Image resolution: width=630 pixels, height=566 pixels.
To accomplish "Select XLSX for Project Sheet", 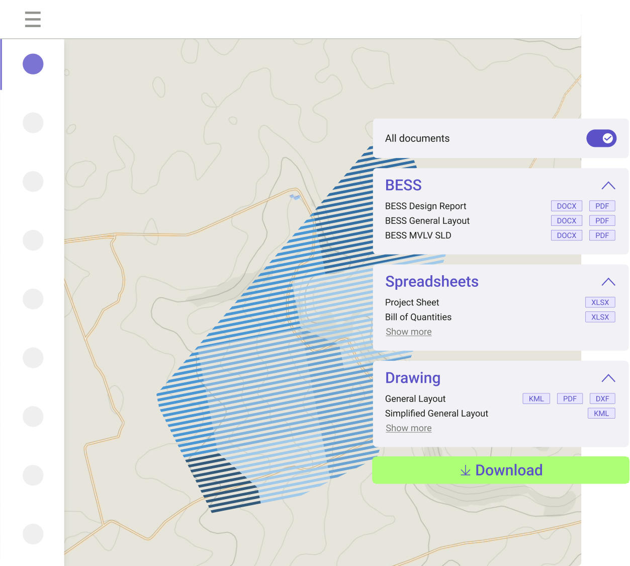I will coord(600,302).
